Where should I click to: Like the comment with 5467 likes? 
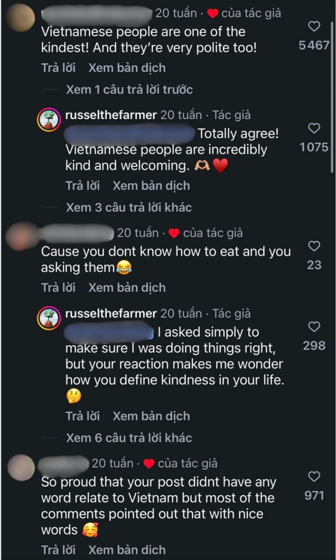[x=314, y=27]
